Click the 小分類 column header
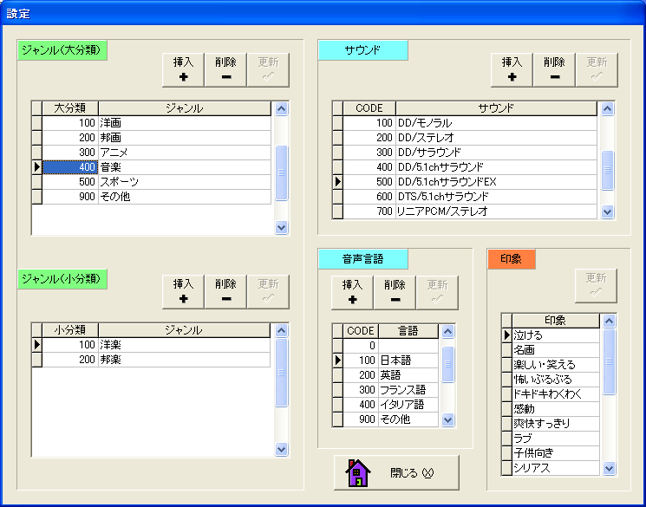 click(70, 330)
